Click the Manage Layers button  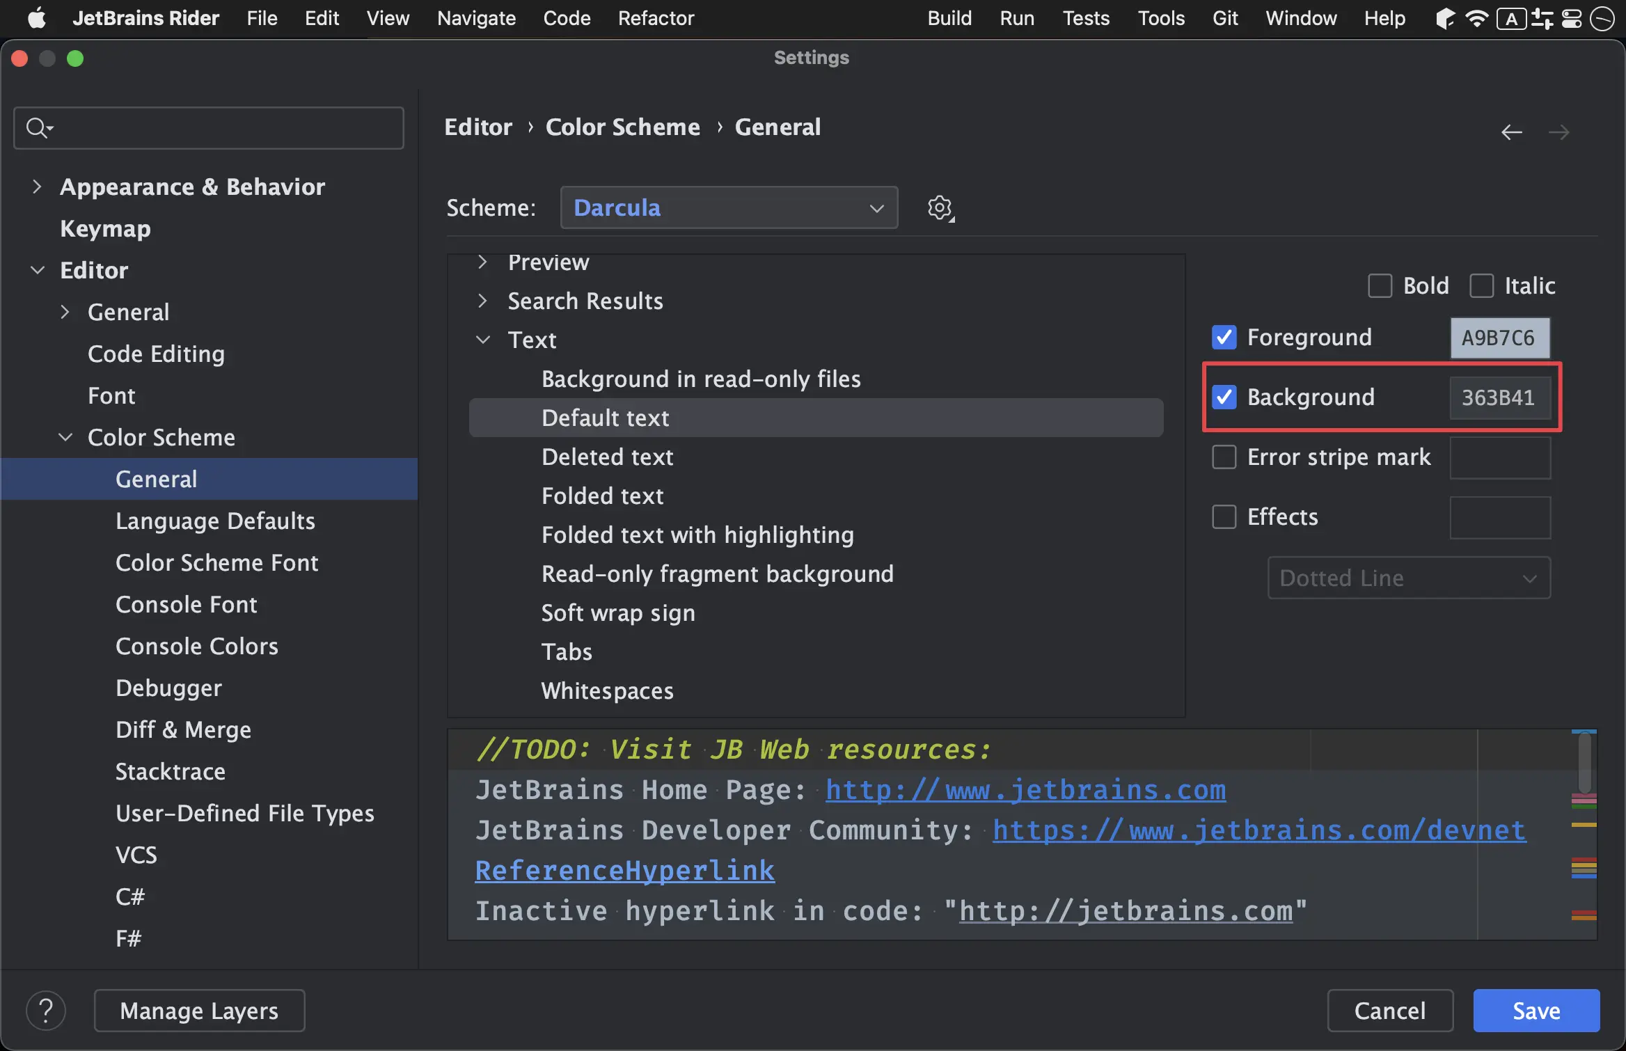point(199,1010)
